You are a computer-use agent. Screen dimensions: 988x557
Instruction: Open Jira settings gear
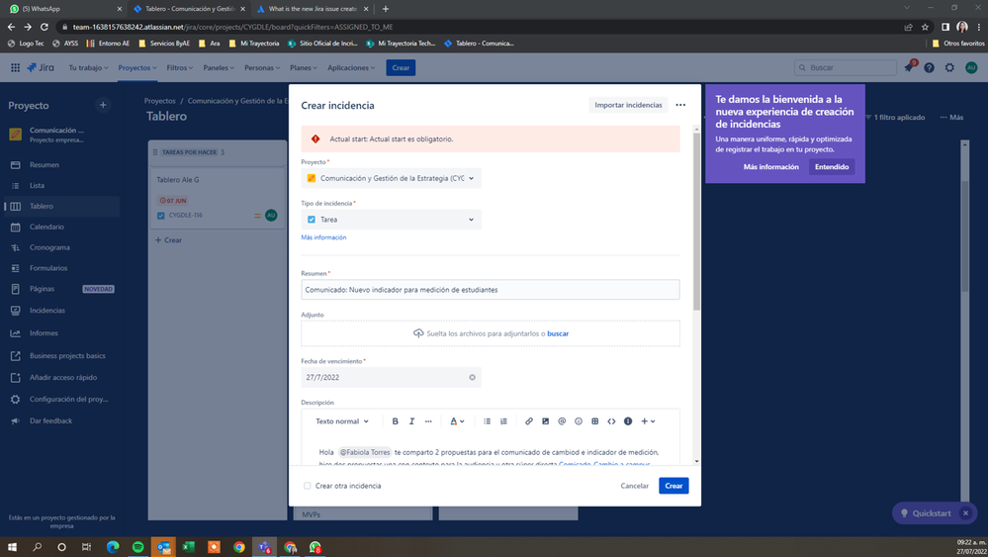point(949,67)
